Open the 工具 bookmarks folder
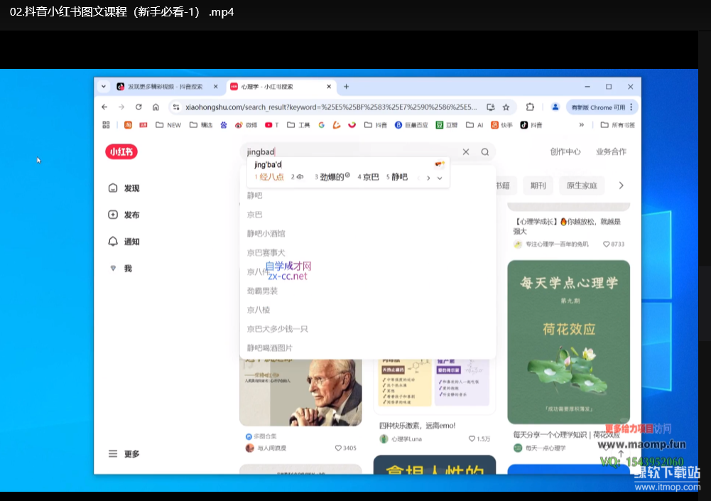The width and height of the screenshot is (711, 501). 298,125
